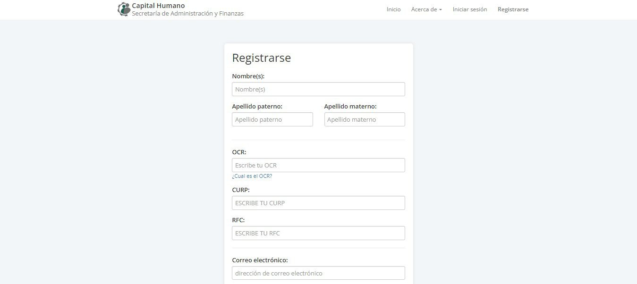
Task: Click the Secretaría de Administración y Finanzas subtitle
Action: pos(187,14)
